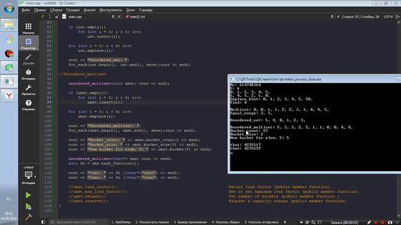Open the Qt Creator taskbar icon

pyautogui.click(x=9, y=67)
